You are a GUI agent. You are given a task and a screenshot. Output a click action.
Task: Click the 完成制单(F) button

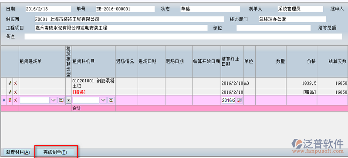55,152
